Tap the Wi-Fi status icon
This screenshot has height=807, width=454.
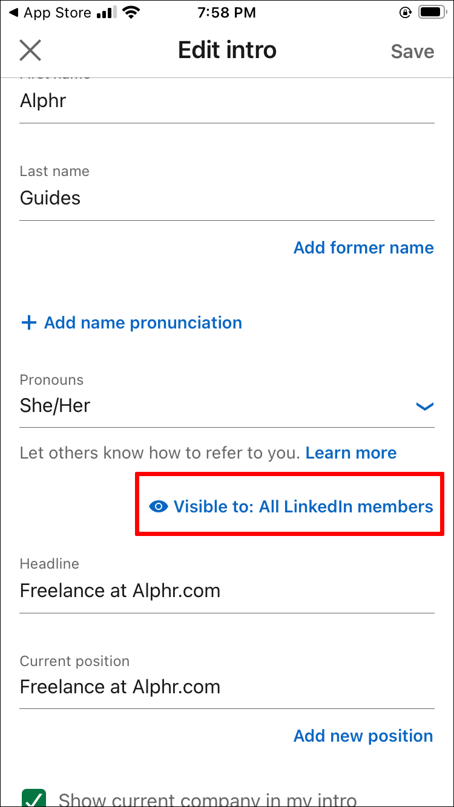coord(129,12)
